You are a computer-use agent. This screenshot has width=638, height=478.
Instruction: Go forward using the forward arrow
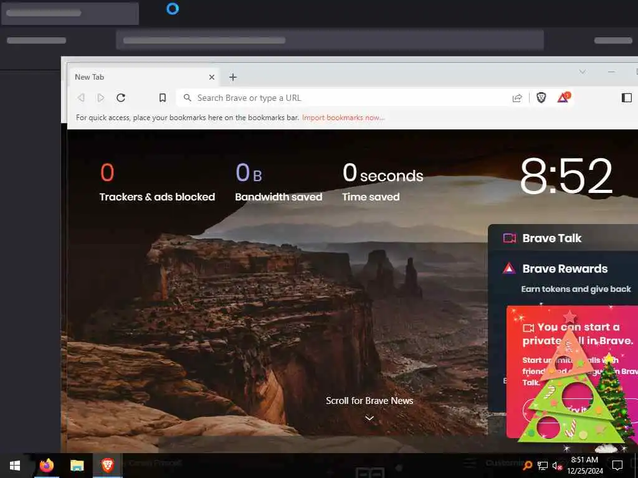100,98
